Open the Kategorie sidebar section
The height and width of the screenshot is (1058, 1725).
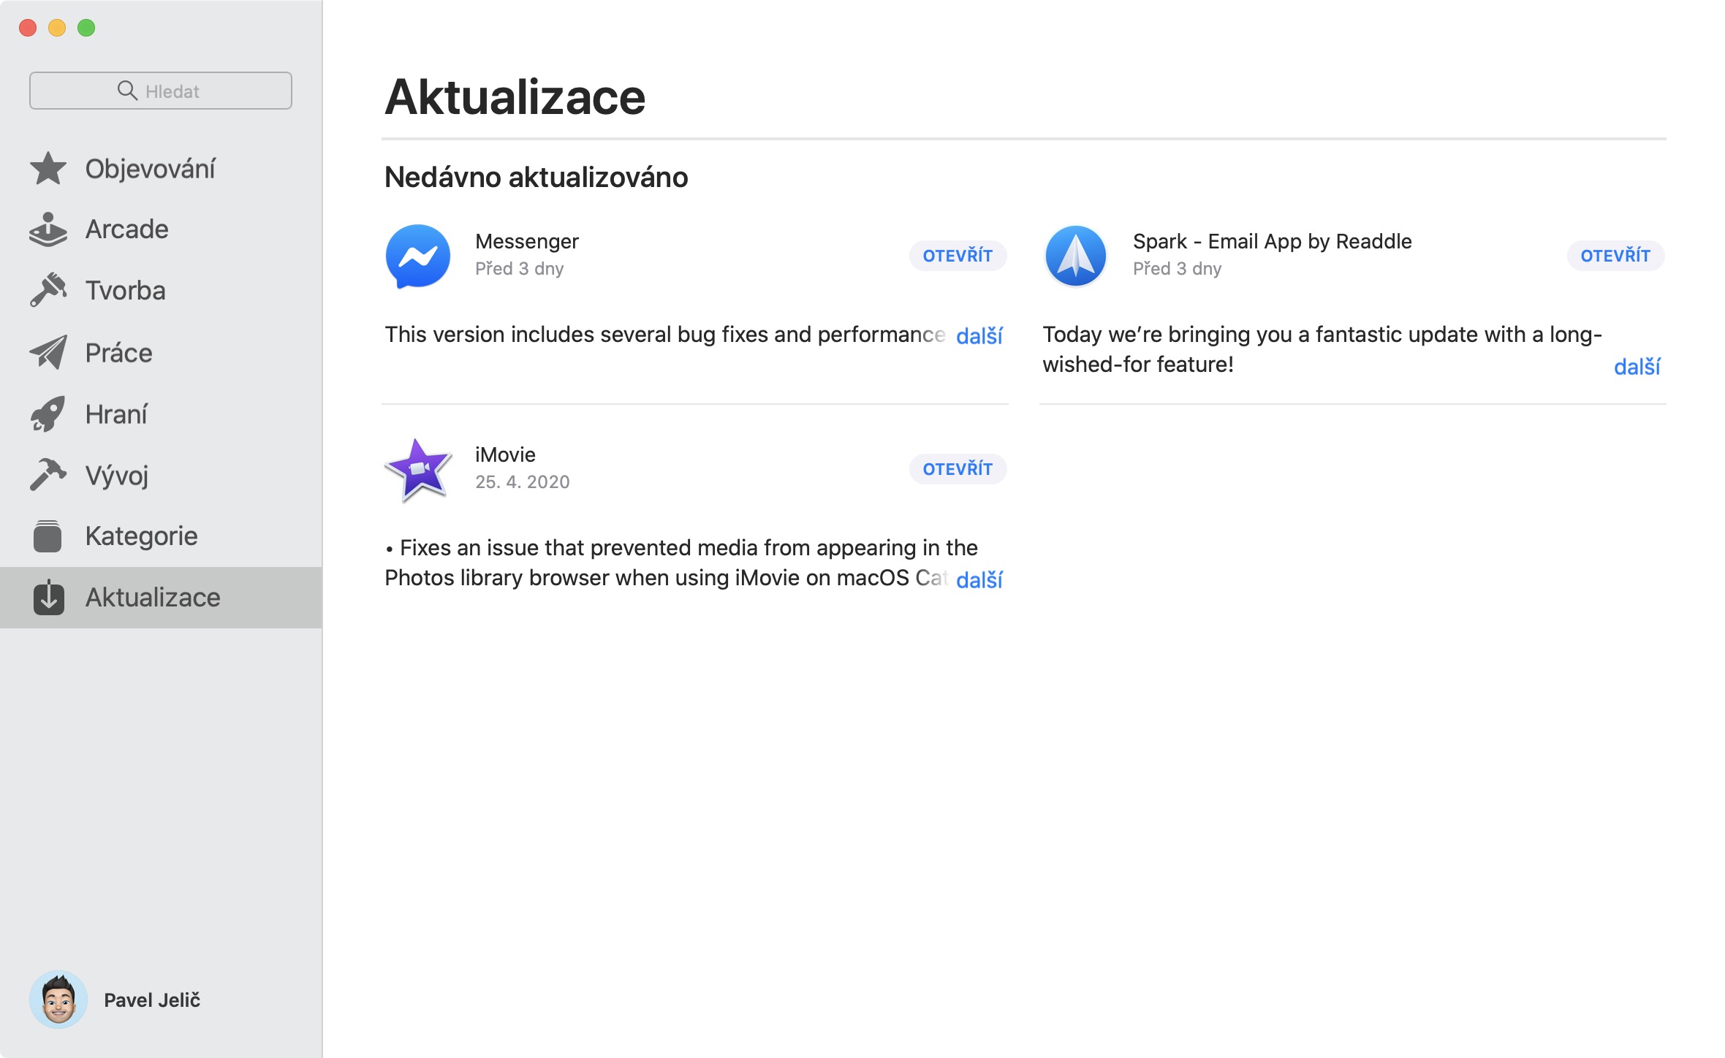pyautogui.click(x=140, y=536)
